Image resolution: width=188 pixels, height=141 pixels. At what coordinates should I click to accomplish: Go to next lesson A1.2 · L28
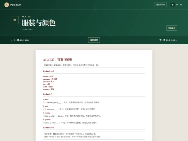point(168,40)
